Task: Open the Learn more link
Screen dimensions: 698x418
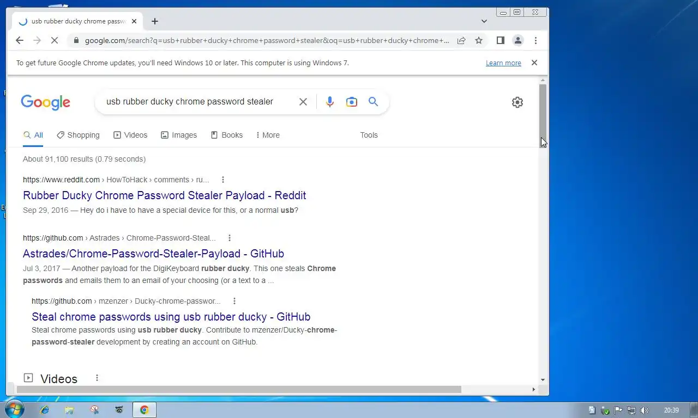Action: (503, 63)
